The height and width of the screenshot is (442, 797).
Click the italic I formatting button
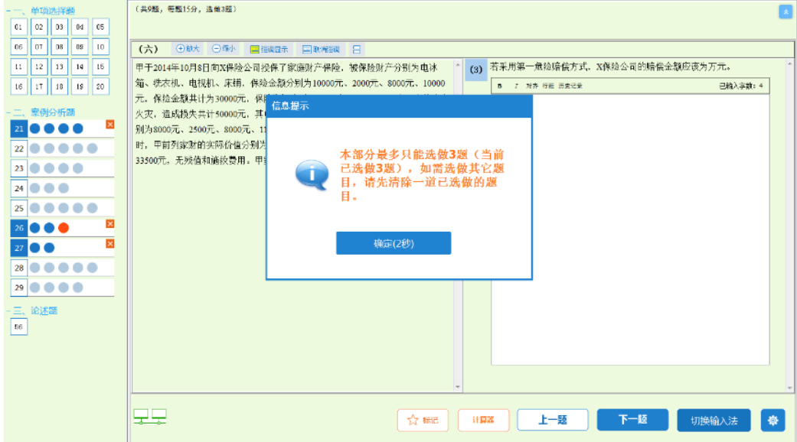[x=516, y=86]
